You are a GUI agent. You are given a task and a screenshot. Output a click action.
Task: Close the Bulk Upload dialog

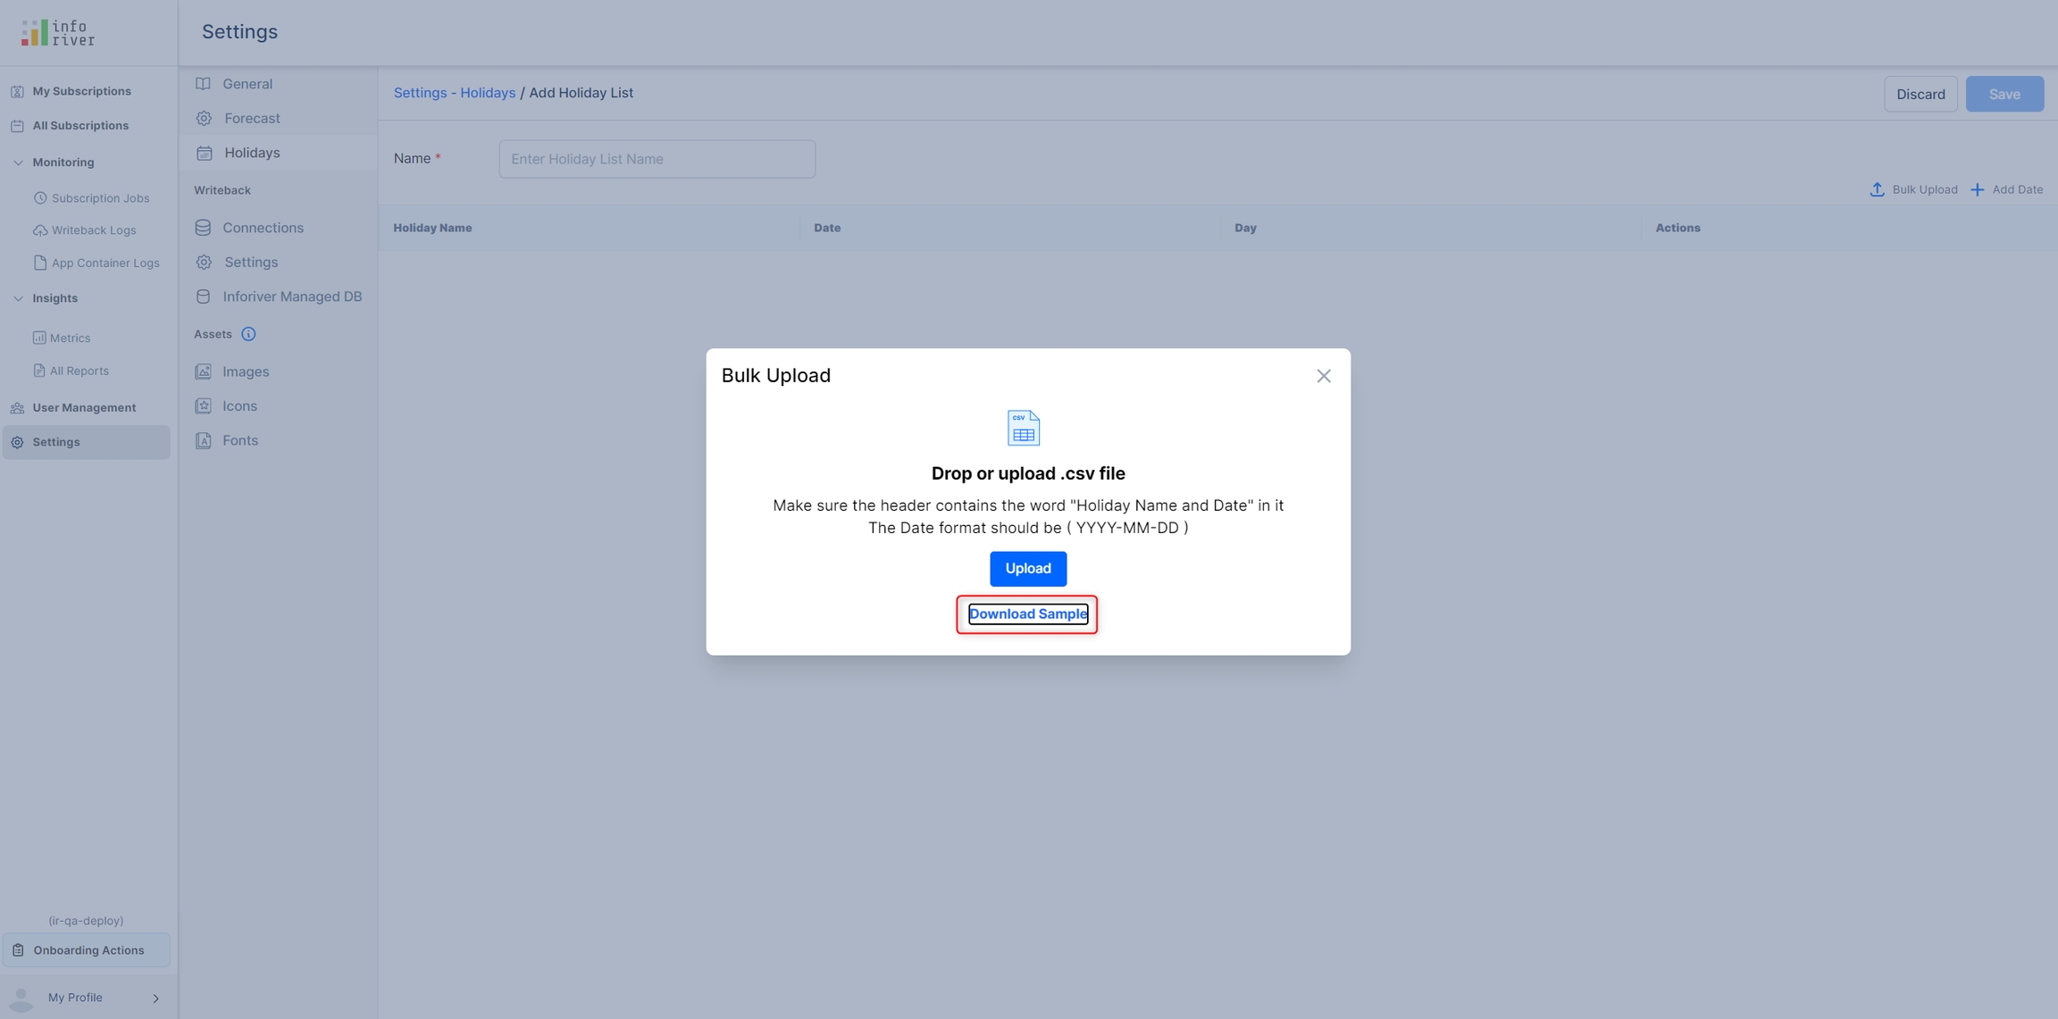1323,376
